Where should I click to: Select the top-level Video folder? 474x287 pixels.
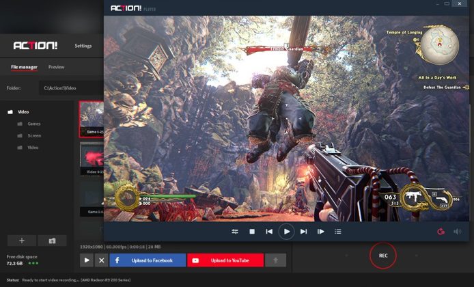[18, 112]
